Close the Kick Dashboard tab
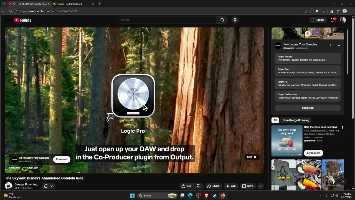Image resolution: width=355 pixels, height=200 pixels. point(93,4)
